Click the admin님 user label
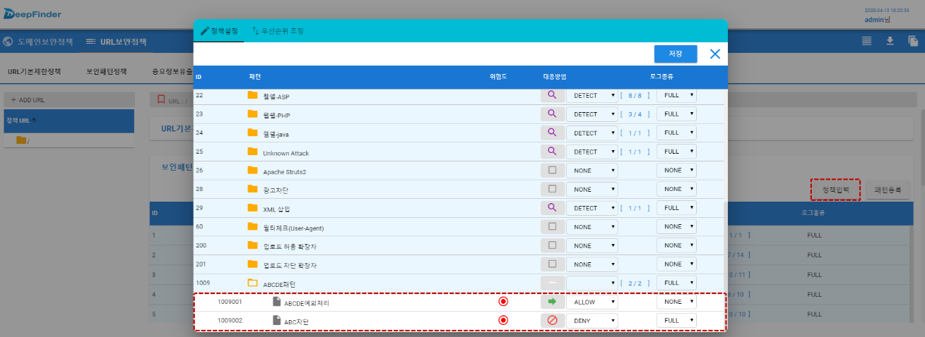The height and width of the screenshot is (337, 925). 877,20
